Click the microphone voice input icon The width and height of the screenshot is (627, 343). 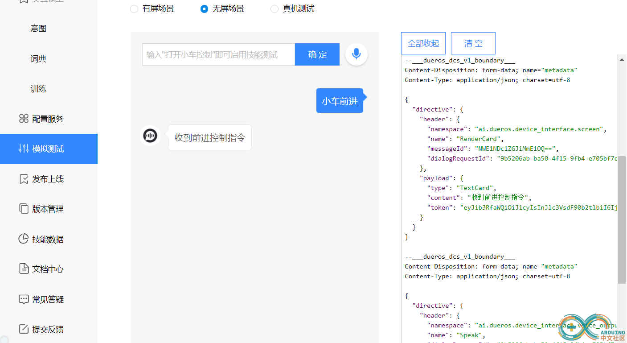pyautogui.click(x=356, y=54)
